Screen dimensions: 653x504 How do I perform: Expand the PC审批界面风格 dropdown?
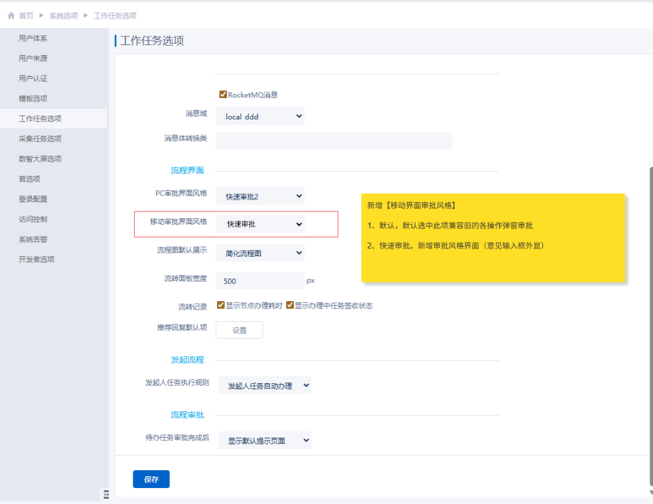click(x=260, y=196)
